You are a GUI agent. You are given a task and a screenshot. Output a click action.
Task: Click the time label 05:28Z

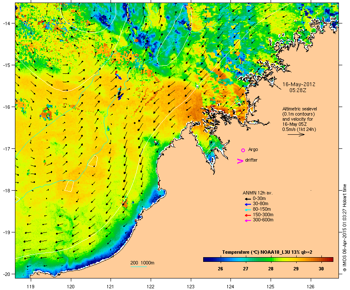[x=298, y=90]
